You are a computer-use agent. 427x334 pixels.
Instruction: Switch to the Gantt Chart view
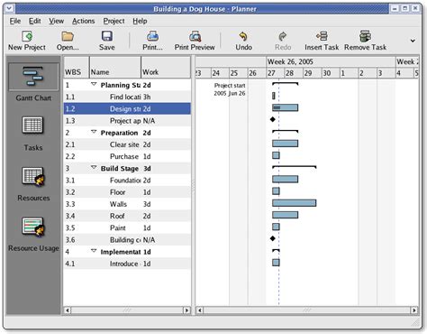tap(33, 82)
